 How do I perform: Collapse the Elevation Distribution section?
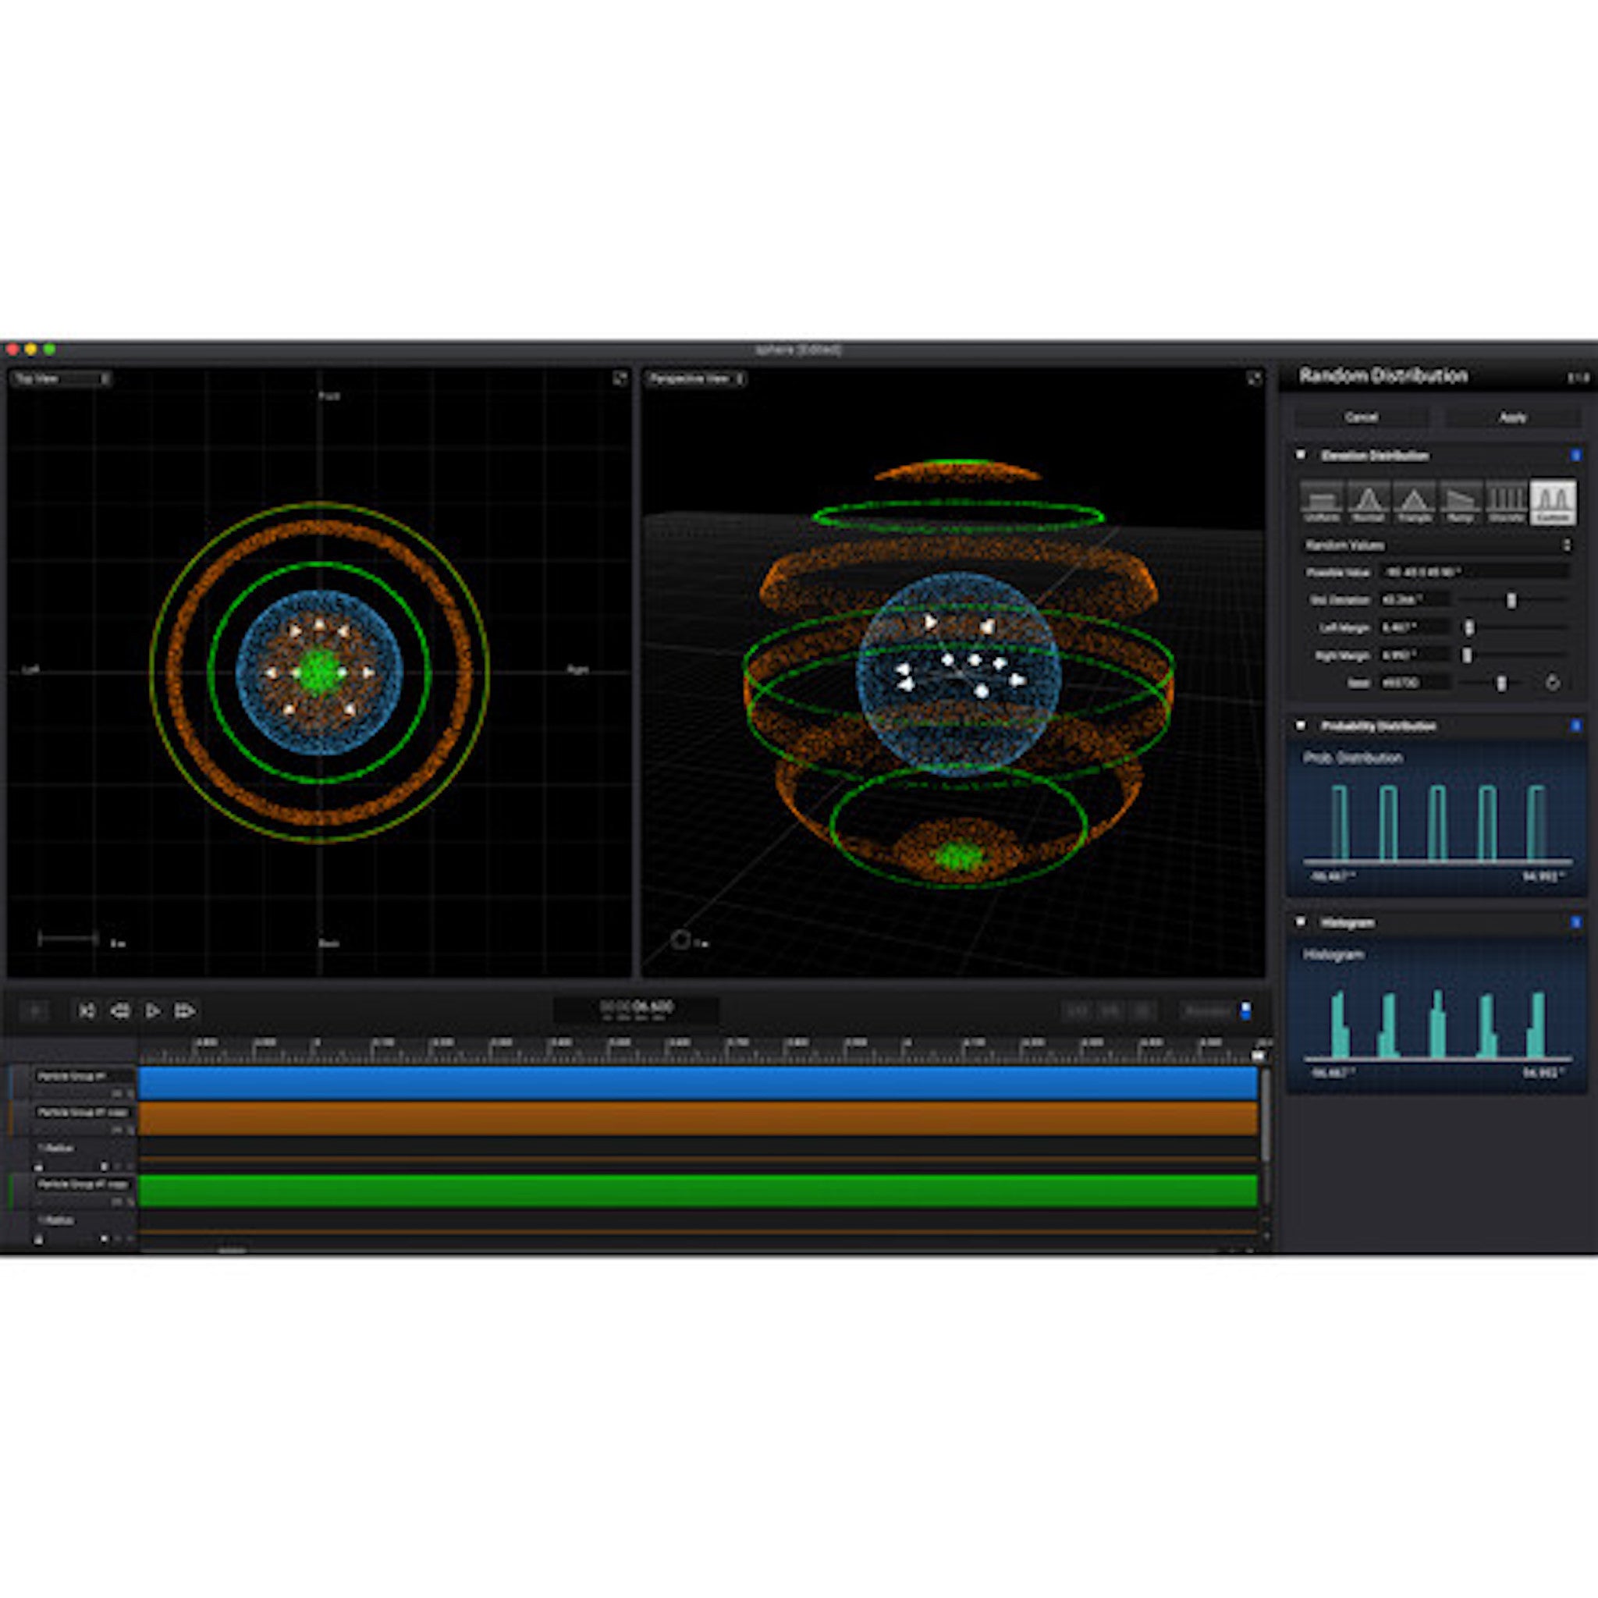click(x=1302, y=456)
